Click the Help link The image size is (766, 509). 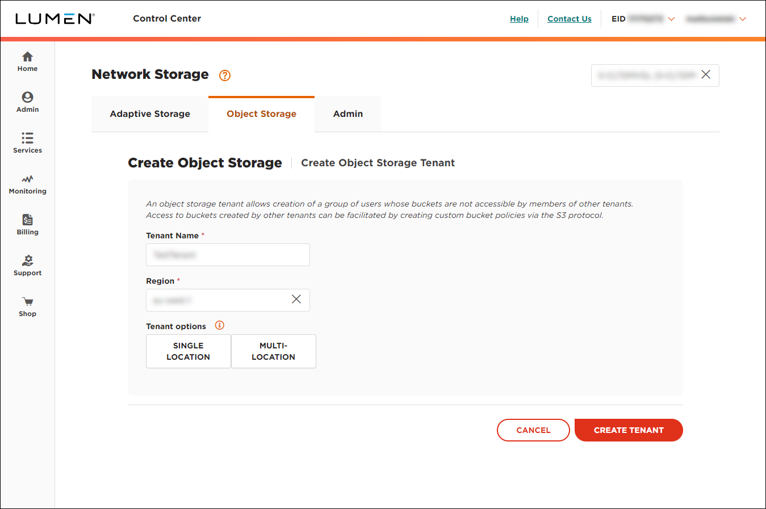[x=519, y=19]
